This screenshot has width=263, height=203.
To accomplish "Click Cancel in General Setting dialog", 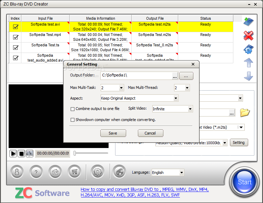I will click(x=150, y=133).
